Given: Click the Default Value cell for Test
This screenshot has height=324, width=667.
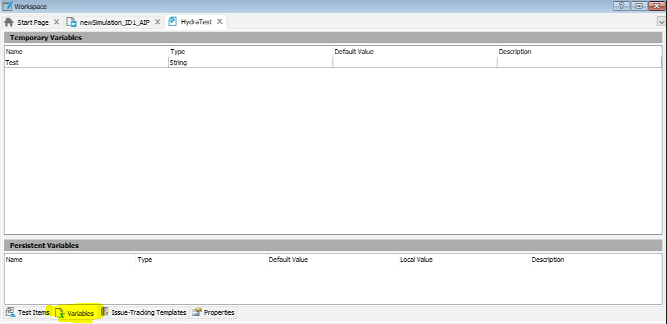Looking at the screenshot, I should pyautogui.click(x=415, y=63).
